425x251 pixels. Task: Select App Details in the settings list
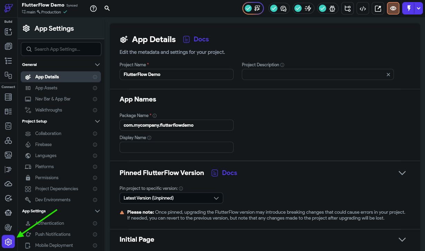61,77
